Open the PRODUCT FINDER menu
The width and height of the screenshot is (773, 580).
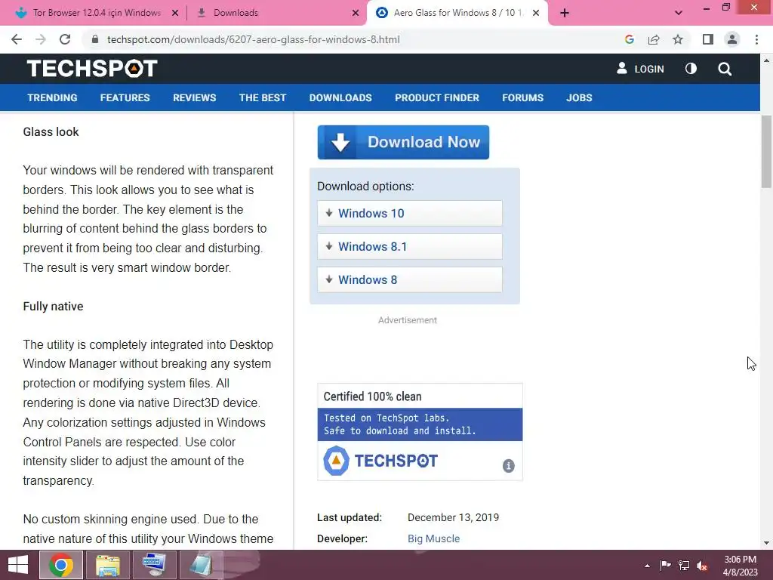(x=437, y=97)
